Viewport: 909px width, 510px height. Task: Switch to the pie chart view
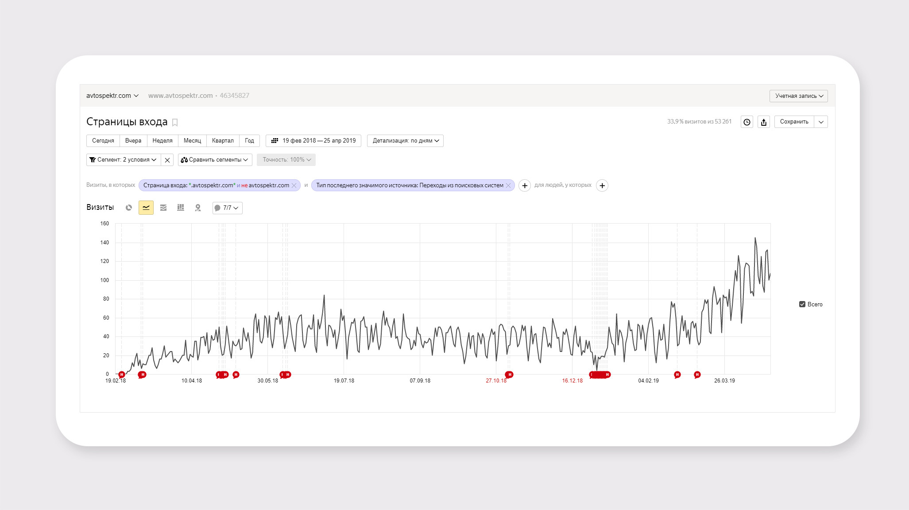(x=129, y=208)
